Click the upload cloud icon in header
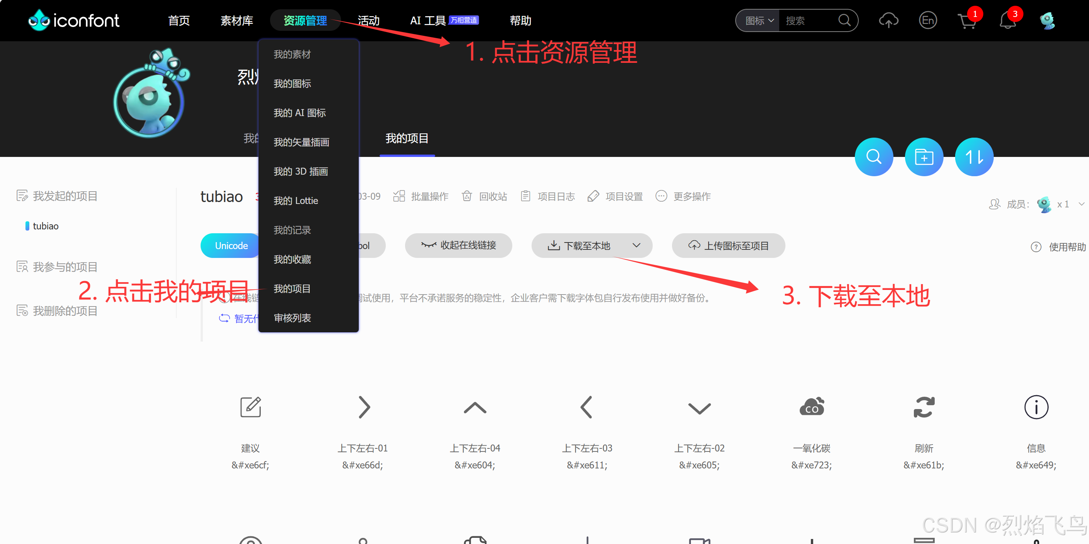This screenshot has height=544, width=1089. pyautogui.click(x=888, y=20)
